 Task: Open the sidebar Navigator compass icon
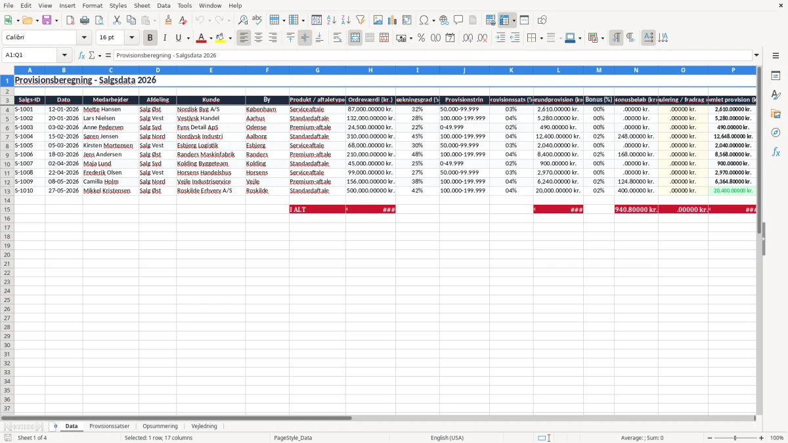[x=776, y=133]
